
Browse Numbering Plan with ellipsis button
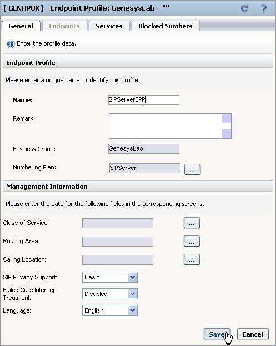point(192,169)
